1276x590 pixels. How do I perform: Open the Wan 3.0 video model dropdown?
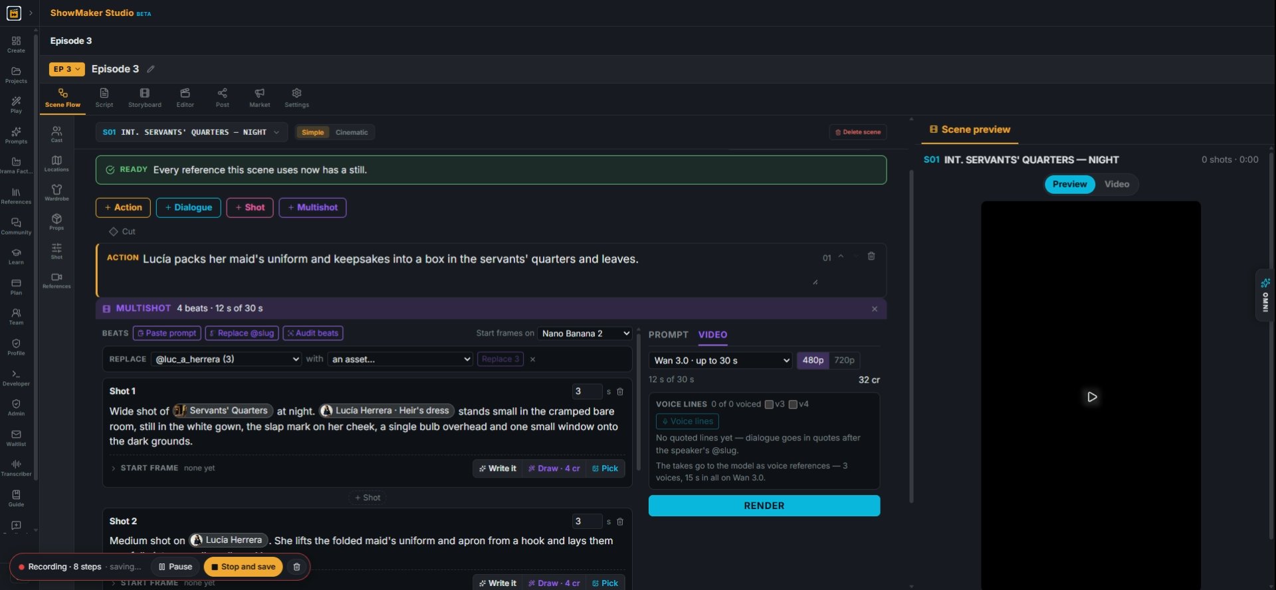pos(720,360)
